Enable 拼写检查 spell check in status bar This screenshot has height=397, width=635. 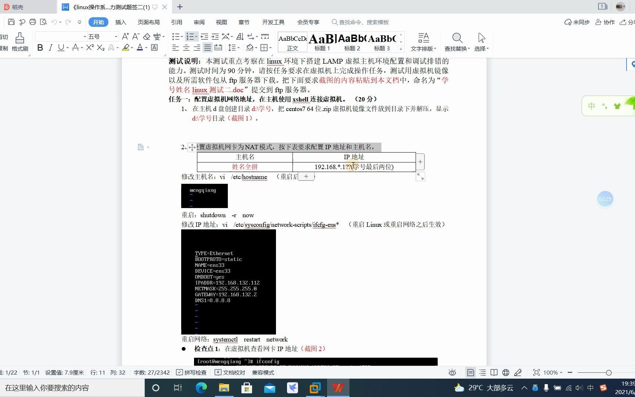[191, 372]
